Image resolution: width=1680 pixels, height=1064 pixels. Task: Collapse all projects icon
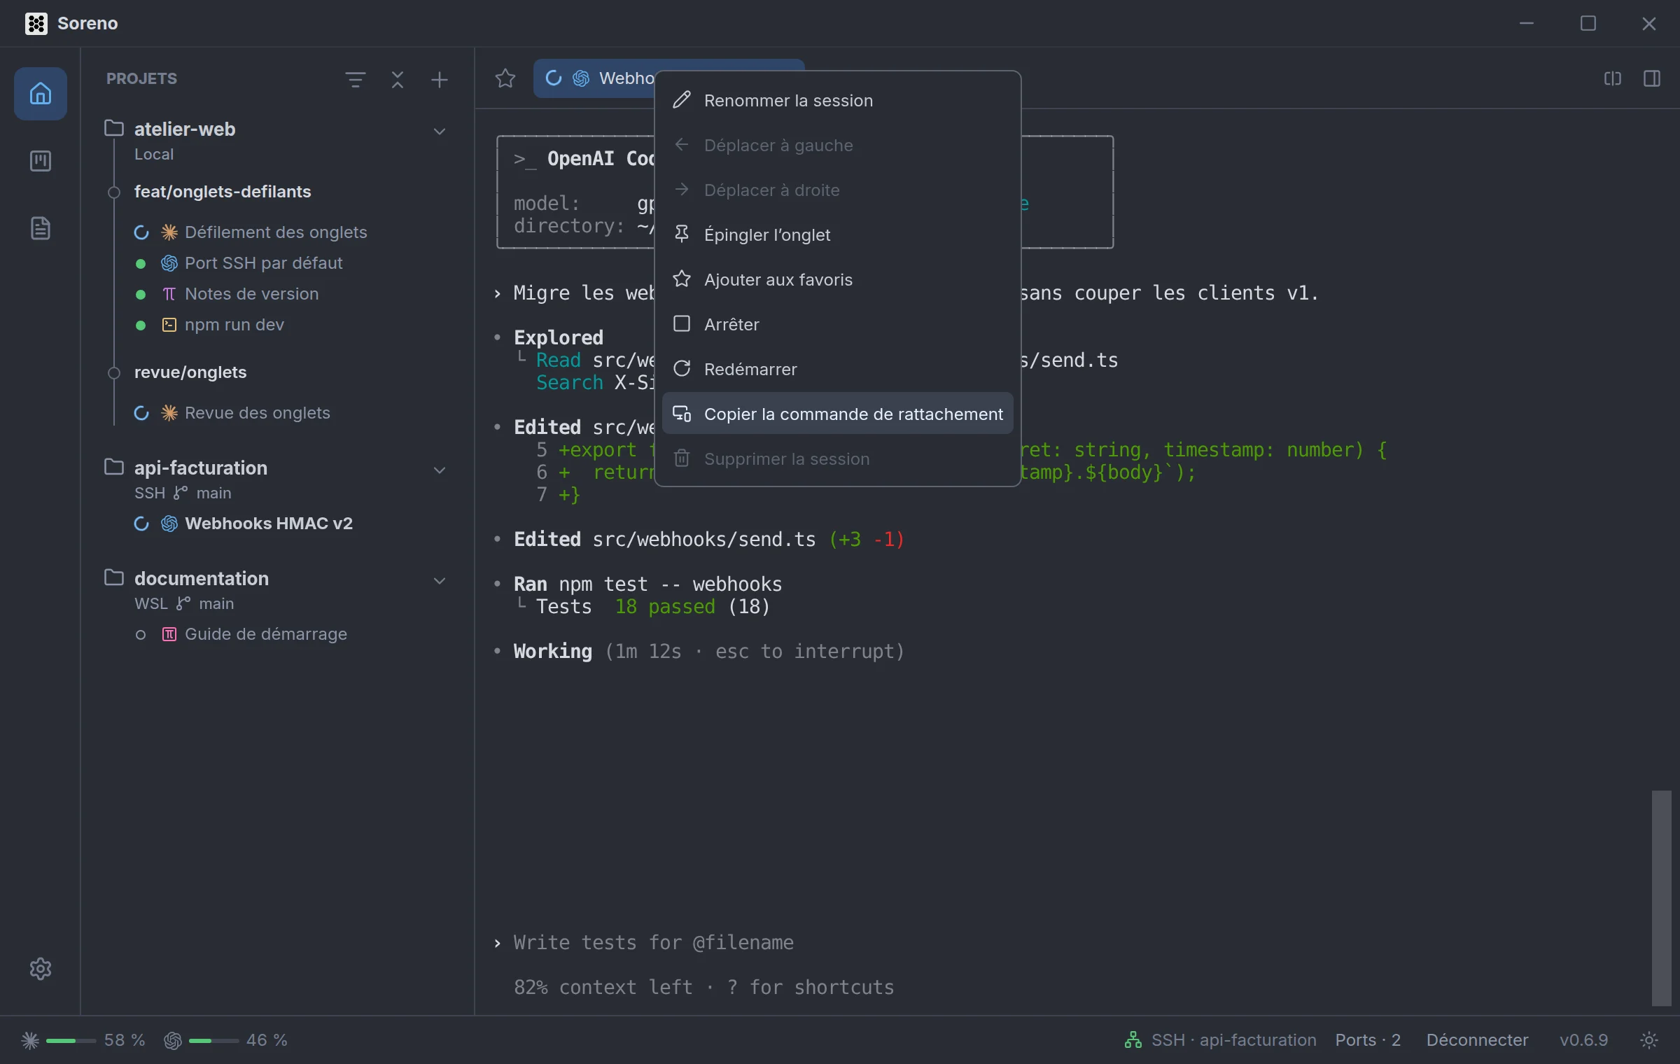(x=398, y=80)
